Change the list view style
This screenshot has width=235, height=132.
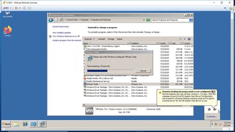(181, 39)
